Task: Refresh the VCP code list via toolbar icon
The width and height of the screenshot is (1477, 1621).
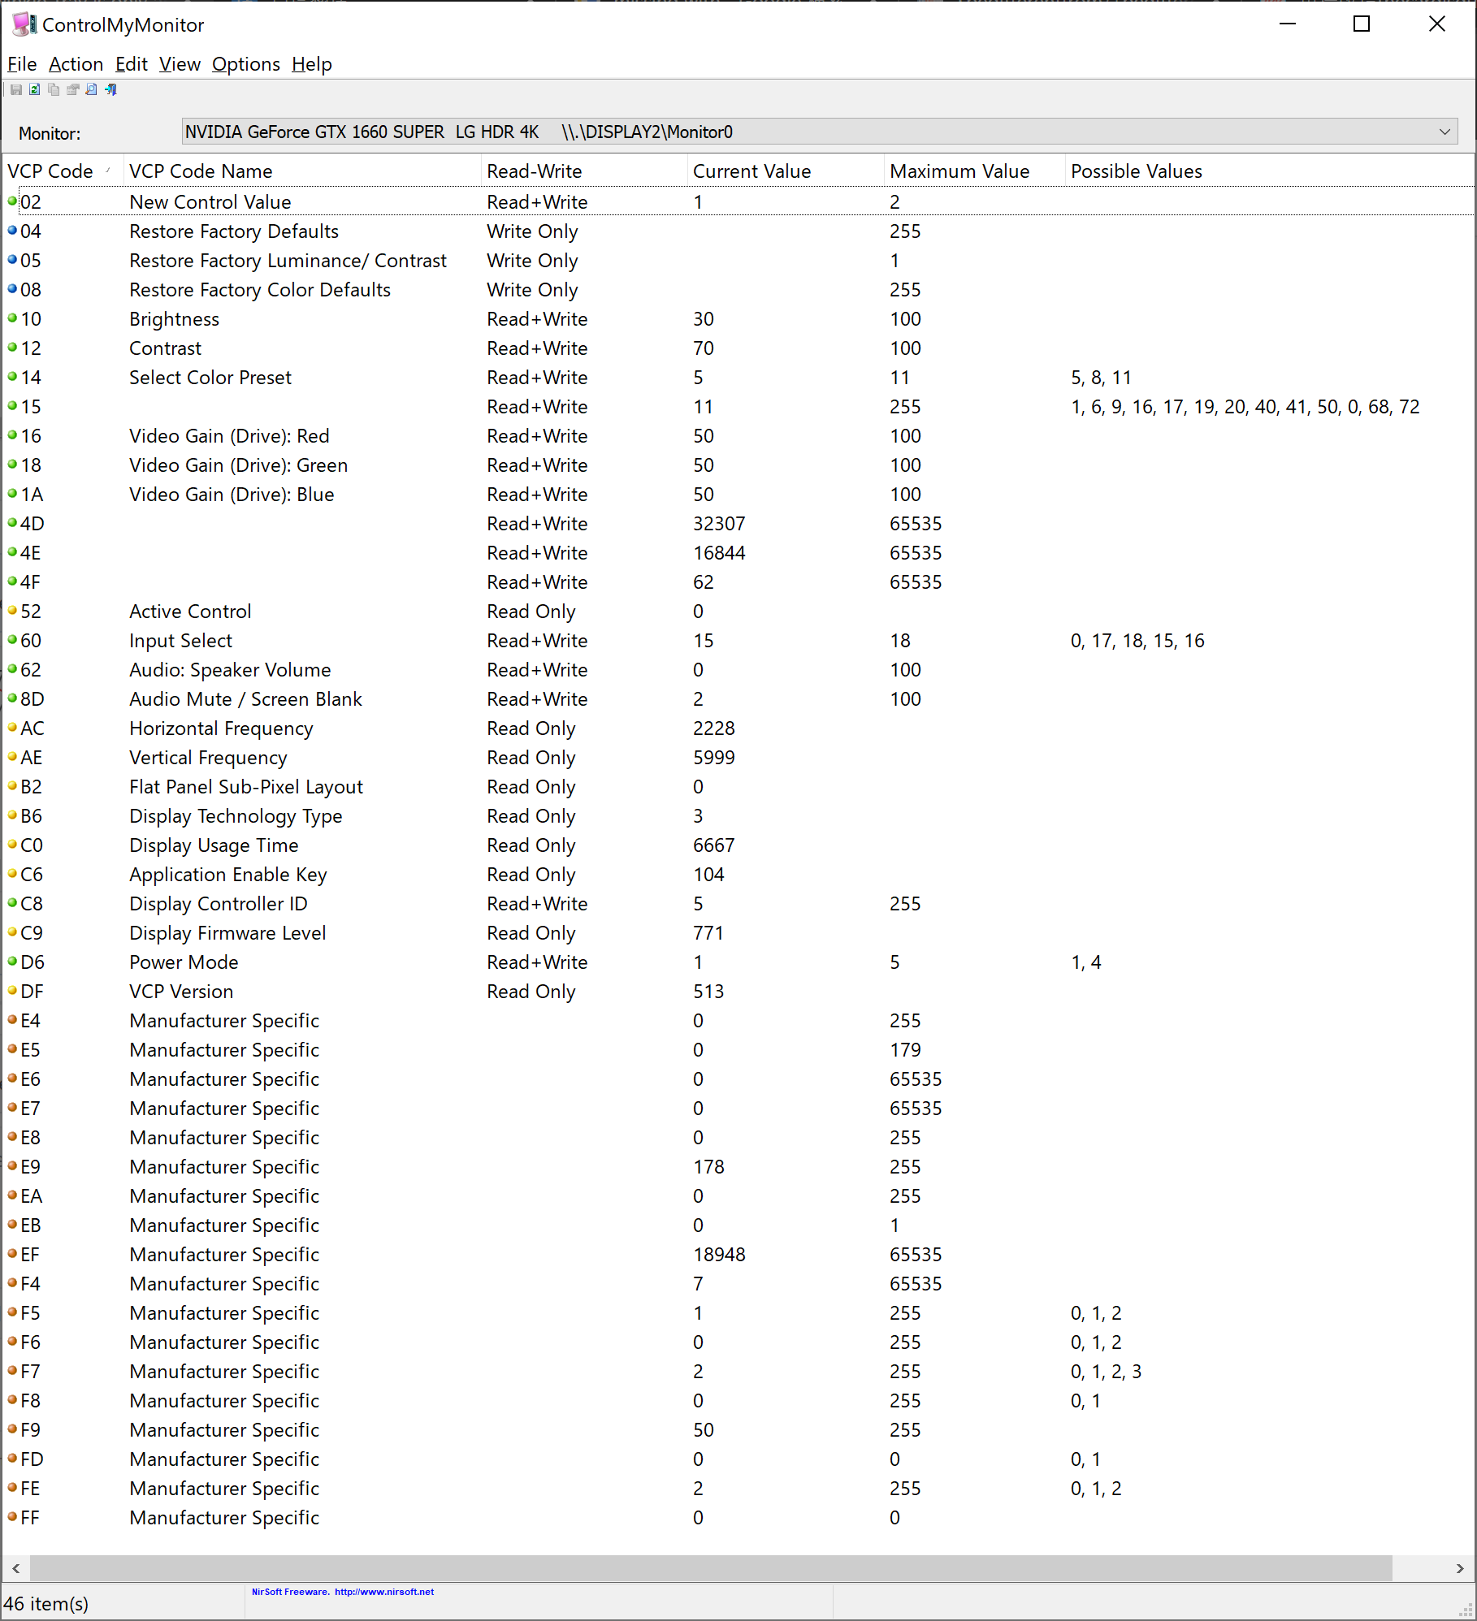Action: pos(35,89)
